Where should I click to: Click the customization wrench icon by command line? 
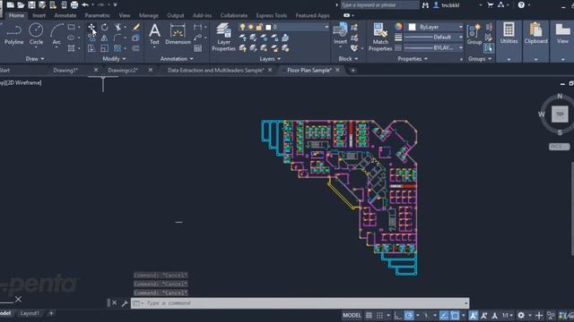pos(125,303)
